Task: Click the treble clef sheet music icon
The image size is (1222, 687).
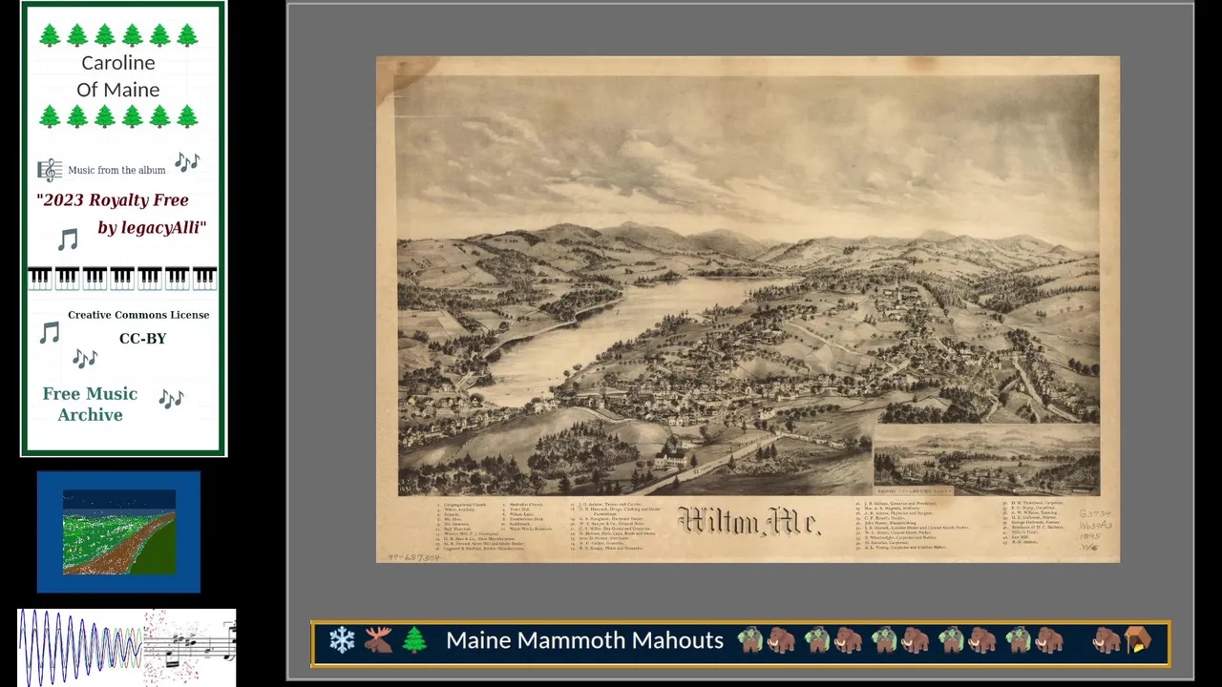Action: click(50, 170)
